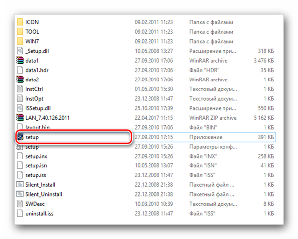Viewport: 298px width, 239px height.
Task: Select the file name setup.inx
Action: 36,156
